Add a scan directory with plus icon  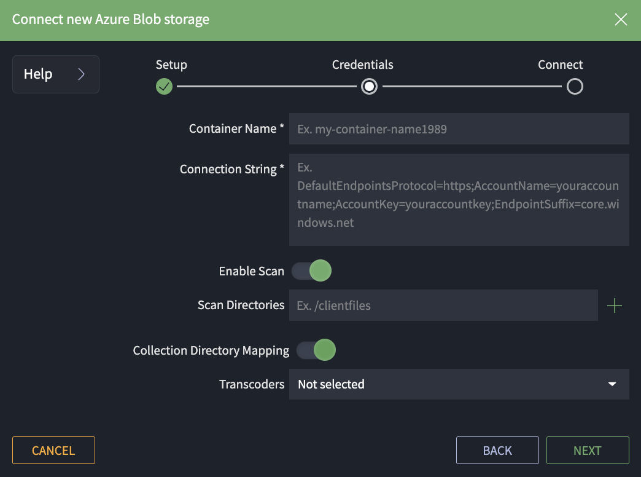coord(614,306)
